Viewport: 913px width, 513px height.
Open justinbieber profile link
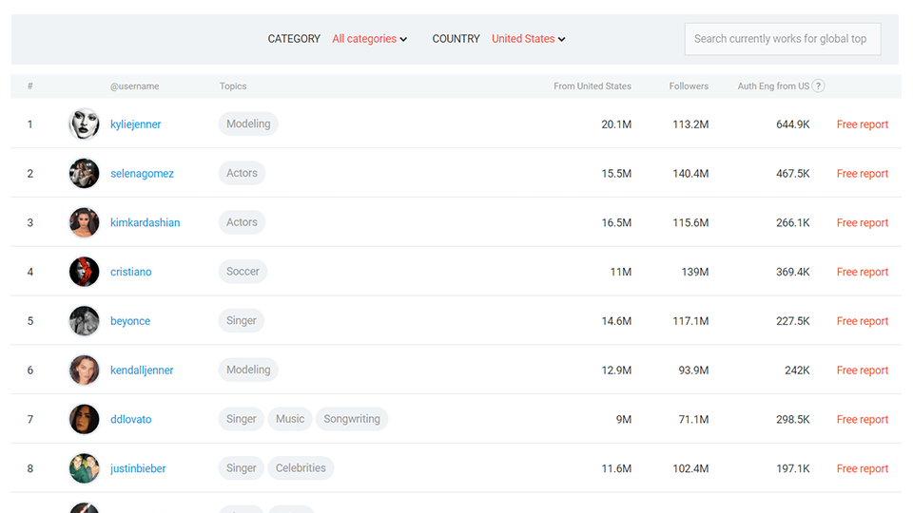coord(138,468)
